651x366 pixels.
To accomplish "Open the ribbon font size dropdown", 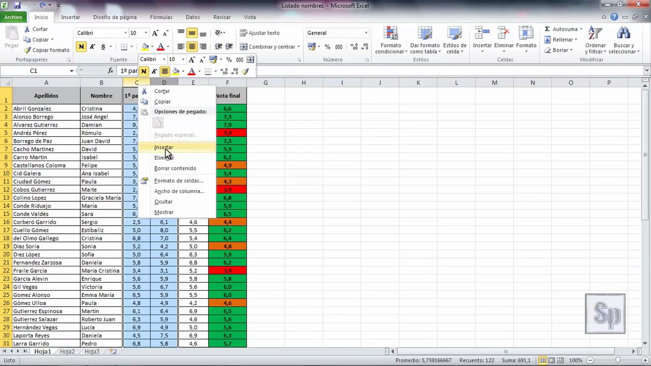I will point(146,33).
